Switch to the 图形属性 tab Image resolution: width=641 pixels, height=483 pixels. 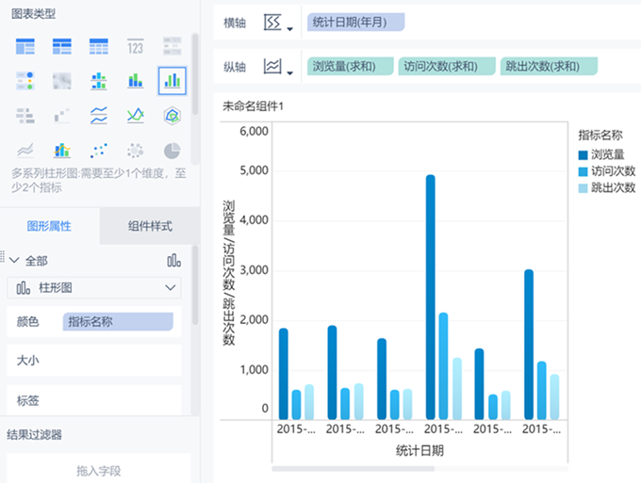click(49, 226)
